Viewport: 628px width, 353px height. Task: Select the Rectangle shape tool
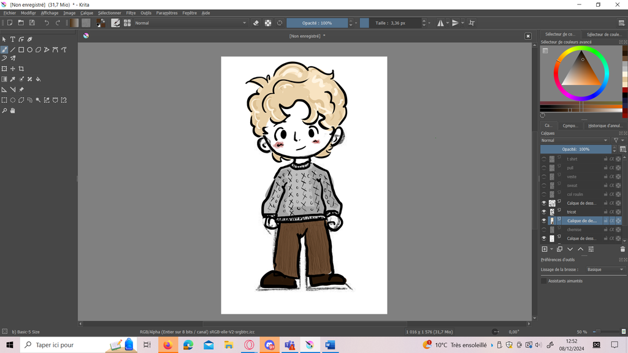click(x=21, y=50)
